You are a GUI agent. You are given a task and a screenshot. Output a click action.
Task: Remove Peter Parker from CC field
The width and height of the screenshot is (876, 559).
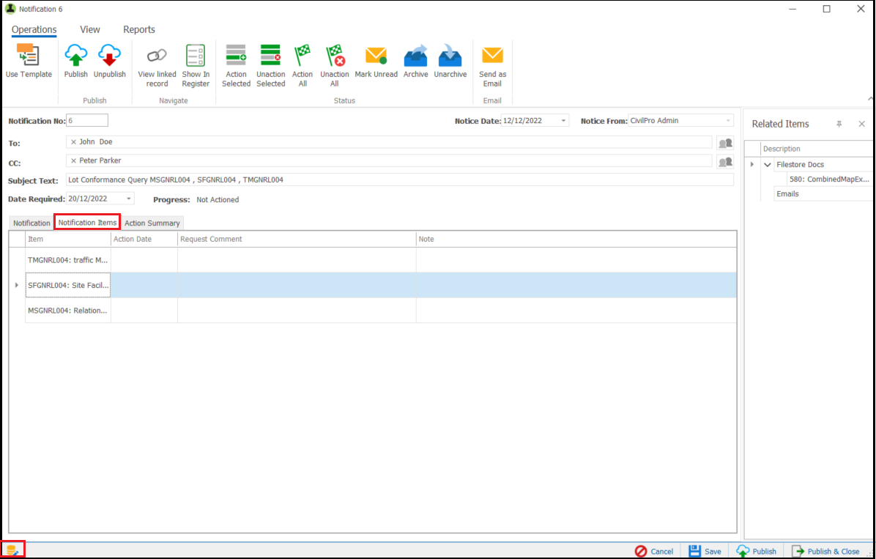click(x=73, y=160)
